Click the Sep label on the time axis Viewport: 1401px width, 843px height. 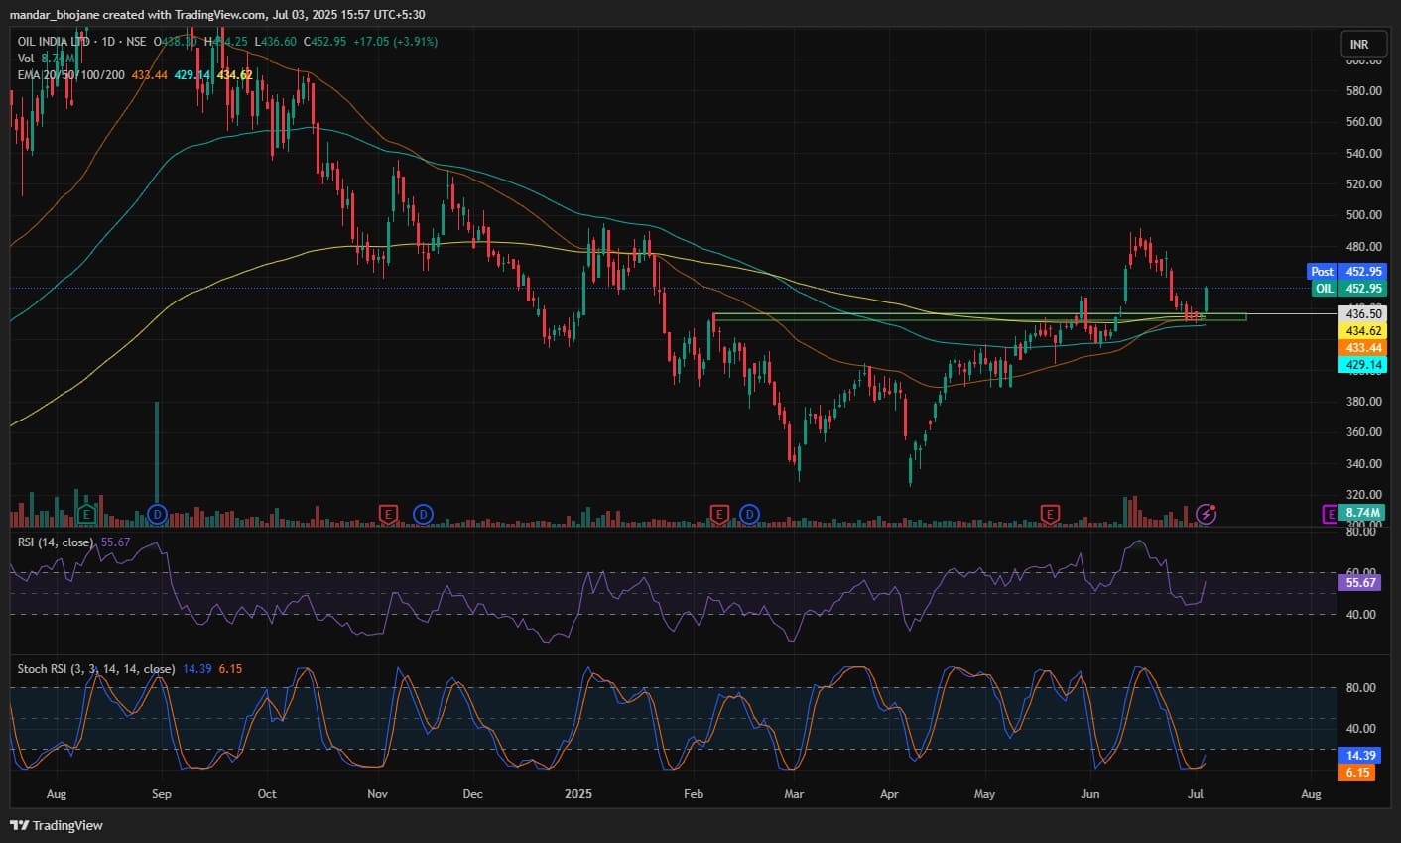(162, 794)
